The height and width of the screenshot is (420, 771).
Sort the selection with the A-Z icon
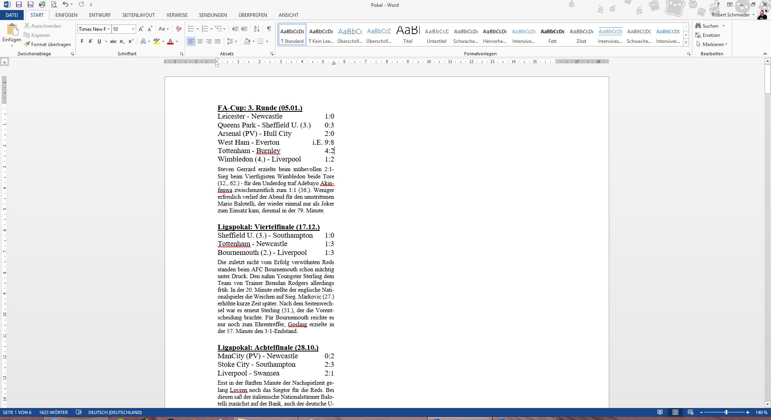[257, 29]
